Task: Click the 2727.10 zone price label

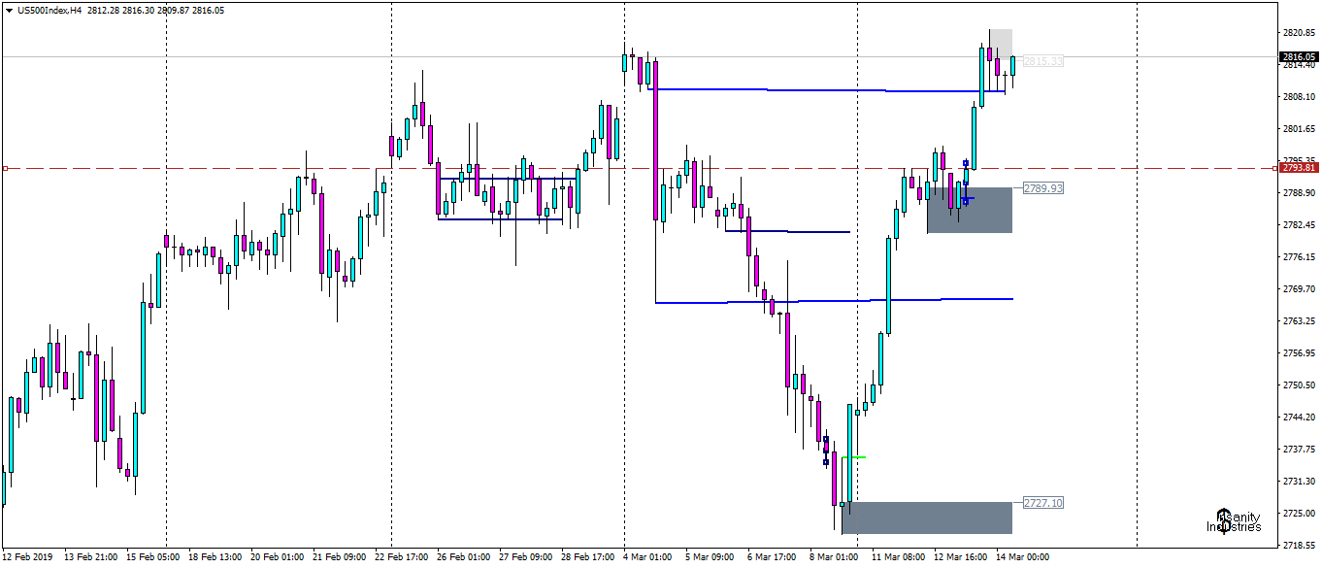Action: (1041, 501)
